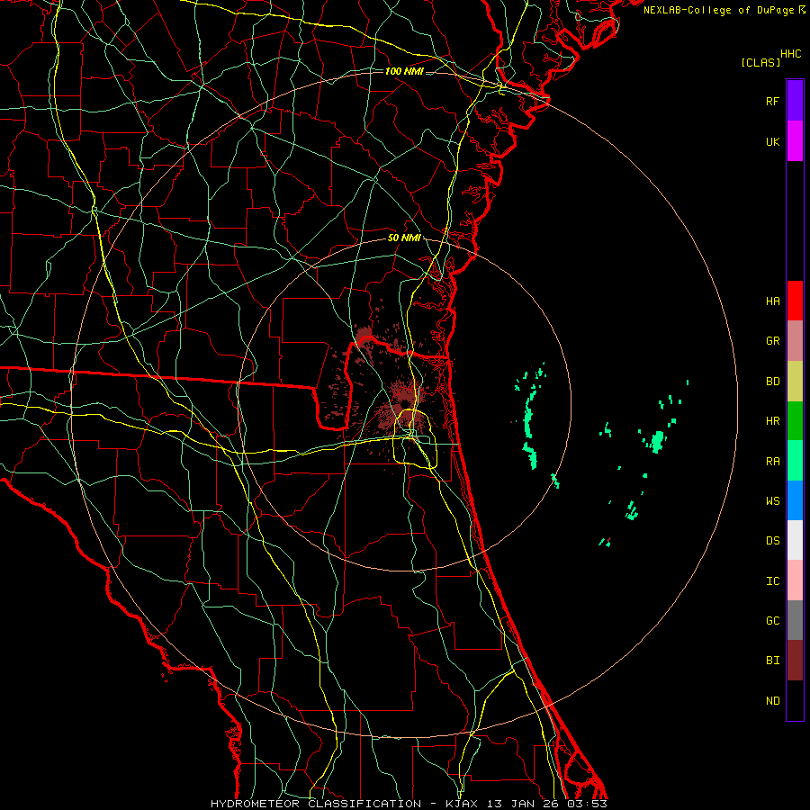This screenshot has width=810, height=810.
Task: Pick the RA light-green legend swatch
Action: tap(795, 461)
